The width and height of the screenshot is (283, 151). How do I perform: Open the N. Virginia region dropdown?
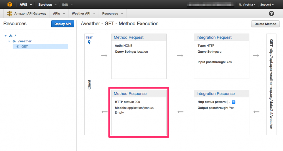tap(247, 4)
